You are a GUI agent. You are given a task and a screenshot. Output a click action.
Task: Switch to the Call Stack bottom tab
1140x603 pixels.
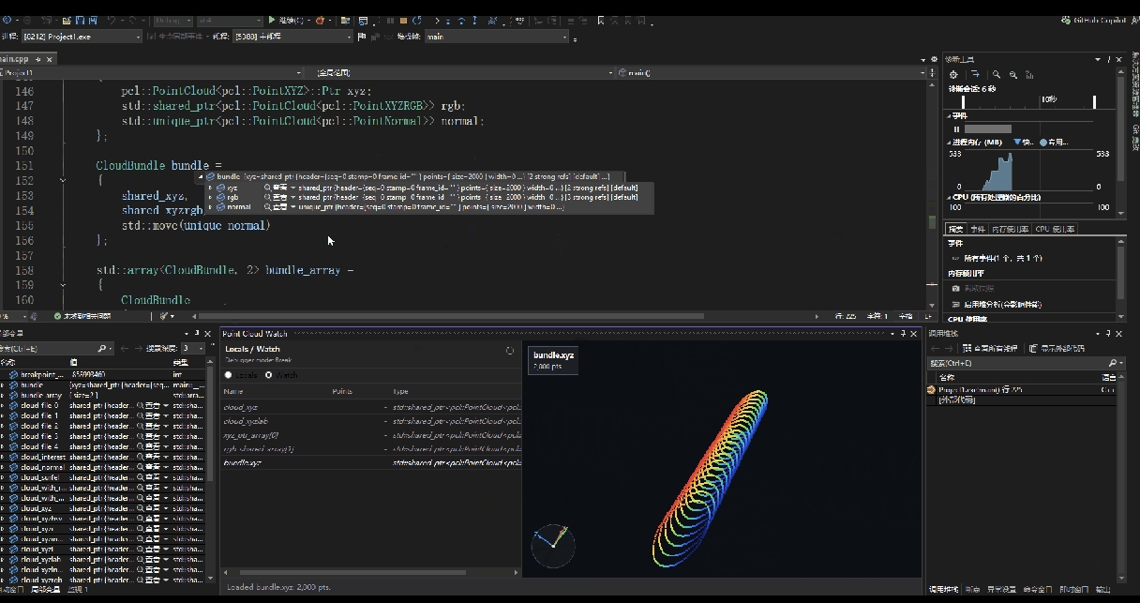coord(943,590)
